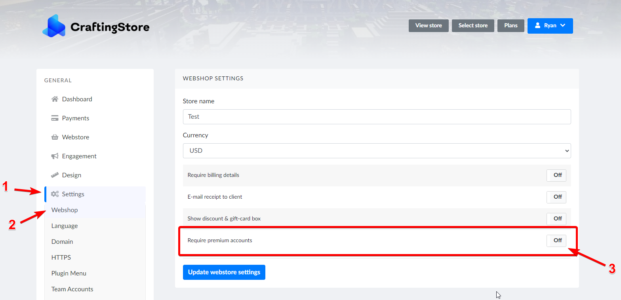Click Update webstore settings button
The image size is (621, 300).
224,272
